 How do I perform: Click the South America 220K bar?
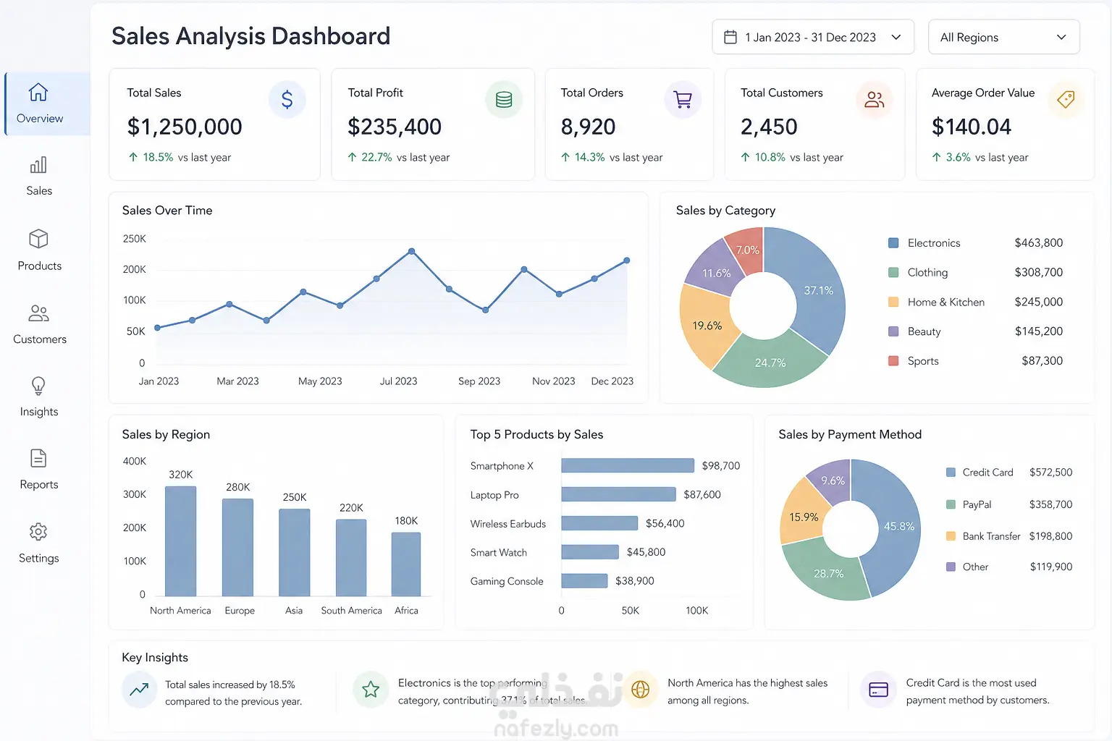pyautogui.click(x=351, y=558)
